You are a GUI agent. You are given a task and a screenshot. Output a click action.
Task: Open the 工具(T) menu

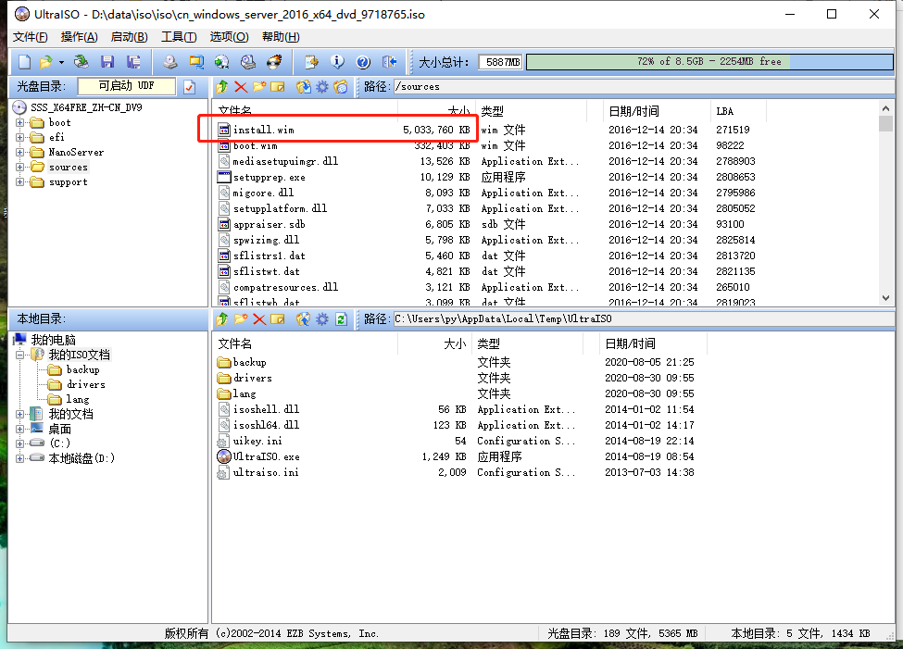[179, 37]
